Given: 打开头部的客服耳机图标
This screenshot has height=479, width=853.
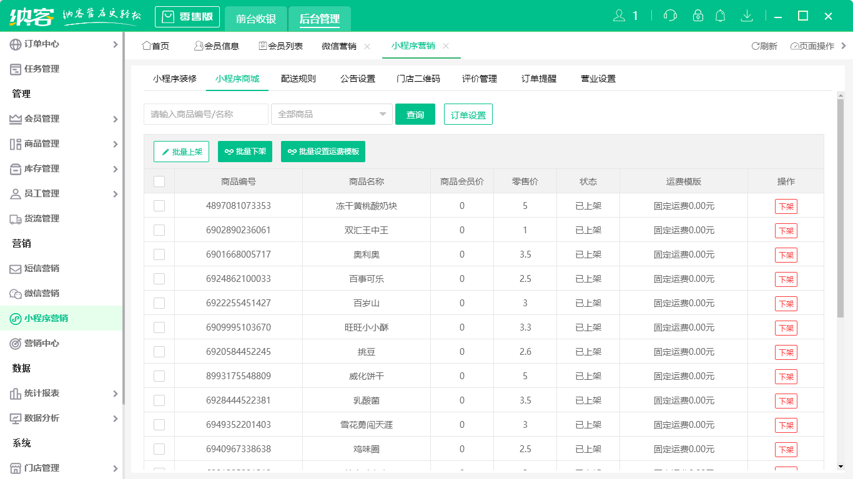Looking at the screenshot, I should tap(670, 16).
